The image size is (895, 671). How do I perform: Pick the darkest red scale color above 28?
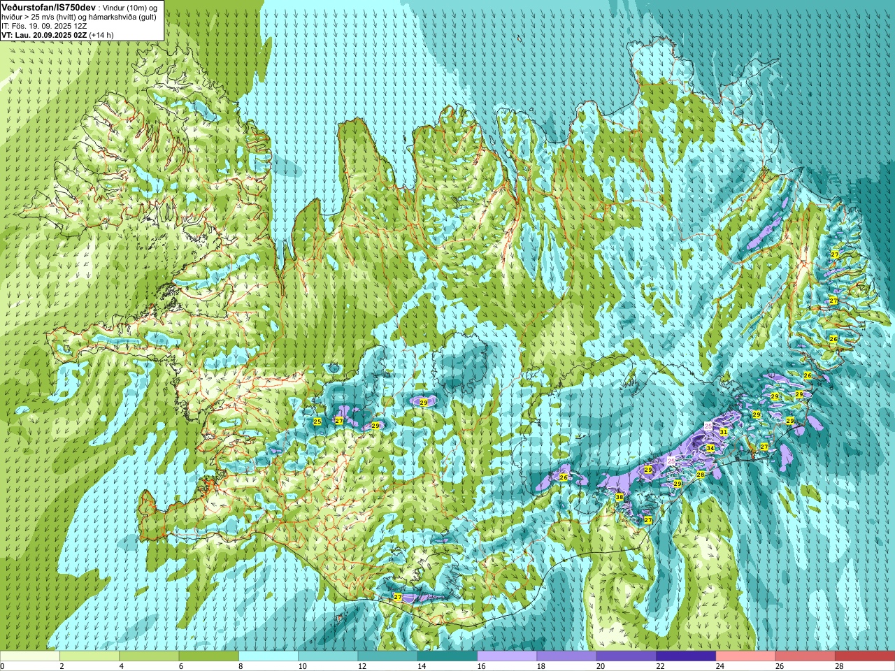coord(865,656)
